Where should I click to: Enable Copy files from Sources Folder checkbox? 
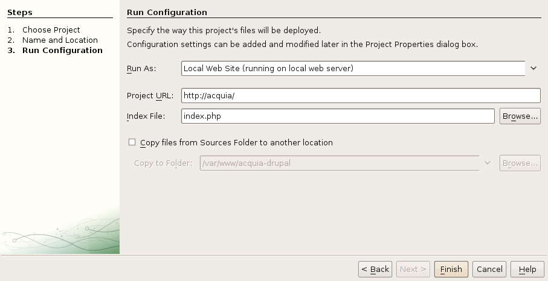(x=132, y=142)
